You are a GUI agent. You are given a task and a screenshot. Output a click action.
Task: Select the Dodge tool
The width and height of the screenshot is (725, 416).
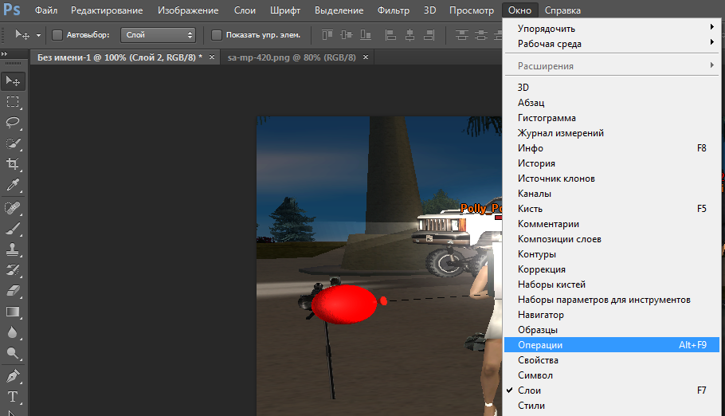13,353
